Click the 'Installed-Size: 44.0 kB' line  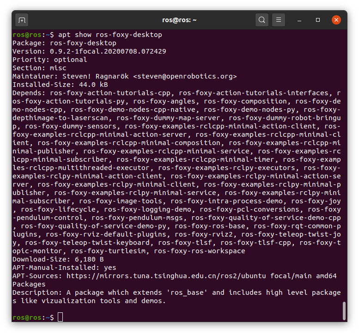coord(60,85)
